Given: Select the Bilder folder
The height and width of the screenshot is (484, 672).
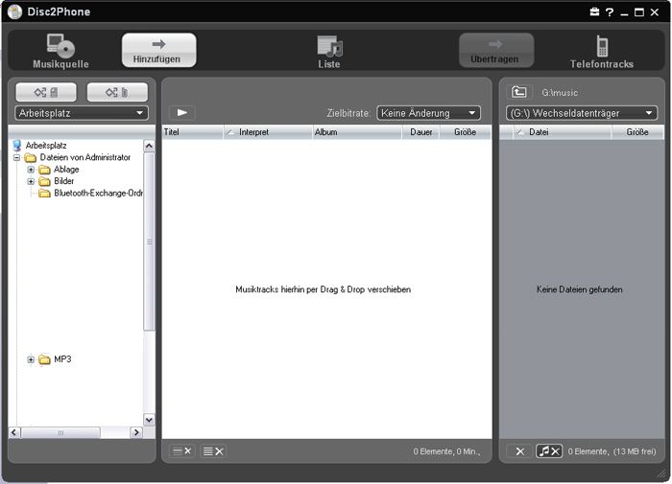Looking at the screenshot, I should [x=64, y=181].
